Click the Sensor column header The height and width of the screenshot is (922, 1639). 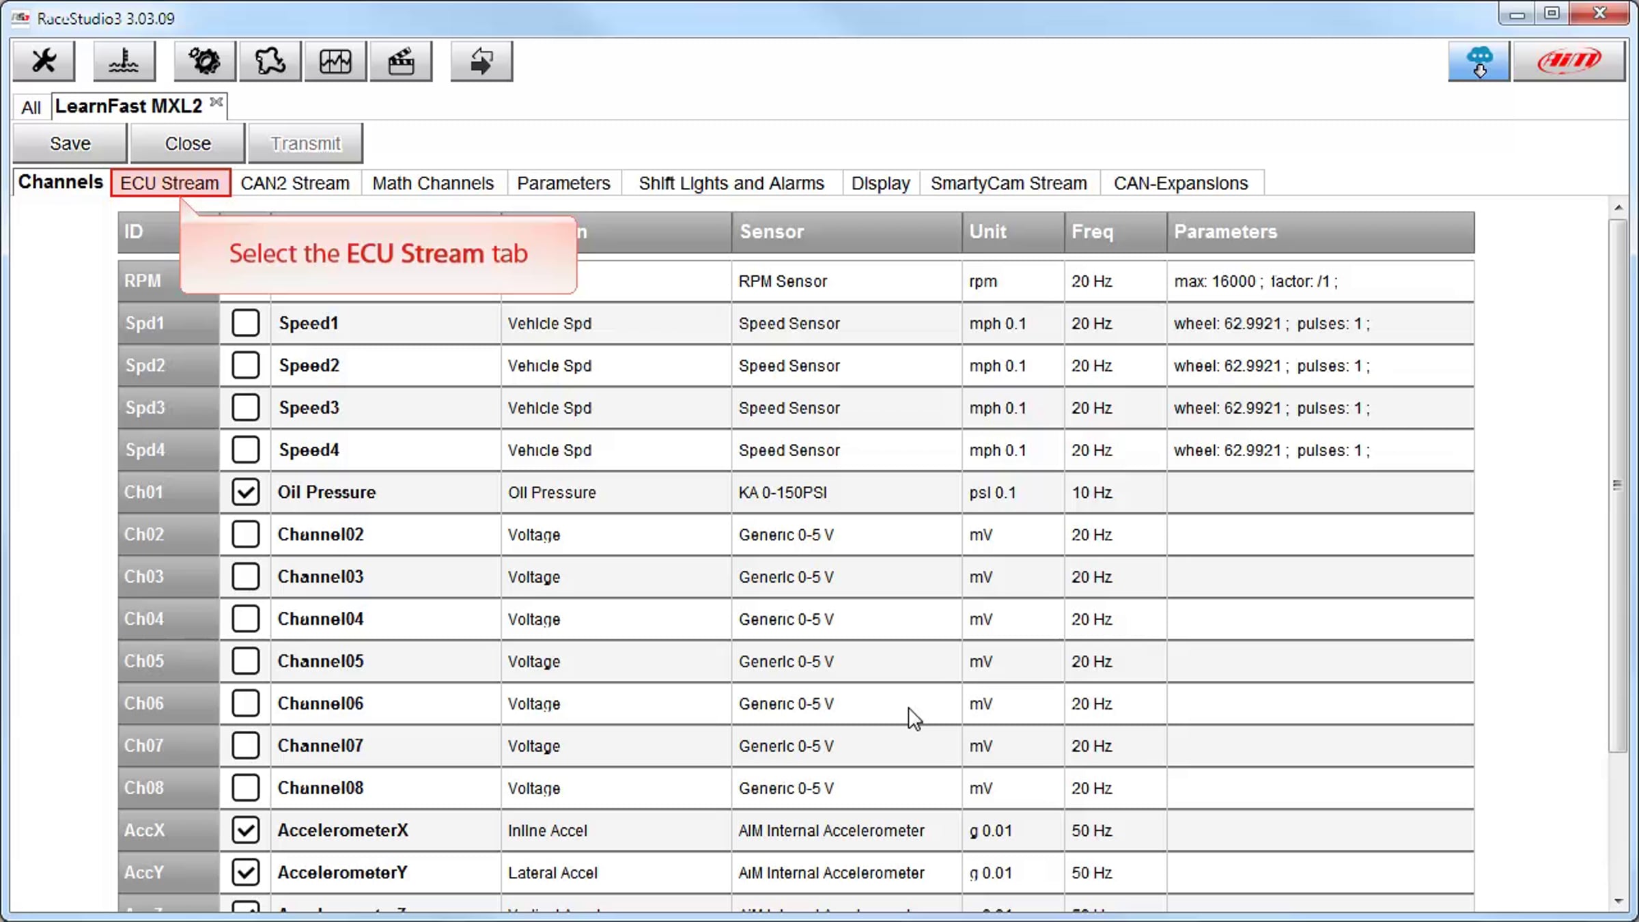coord(847,232)
